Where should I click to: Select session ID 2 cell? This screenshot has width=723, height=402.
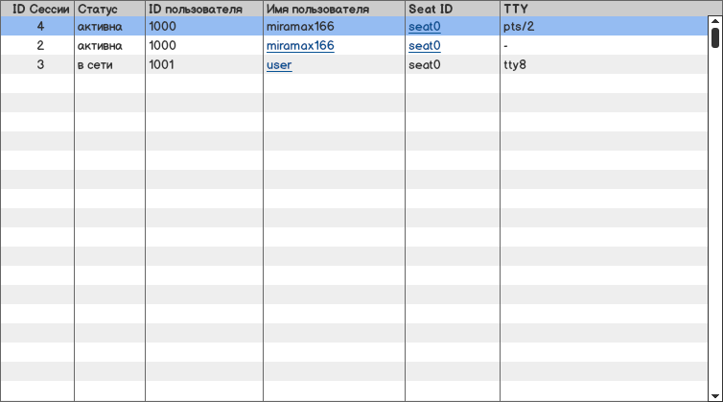click(40, 46)
